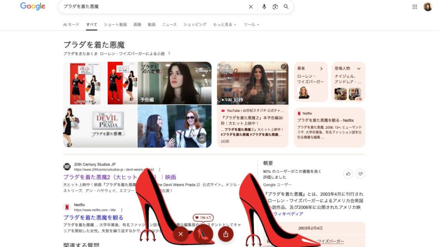Close the high heel easter egg
Screen dimensions: 439x247
point(180,234)
